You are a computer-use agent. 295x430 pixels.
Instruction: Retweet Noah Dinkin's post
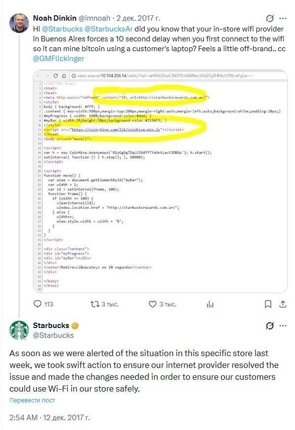96,304
